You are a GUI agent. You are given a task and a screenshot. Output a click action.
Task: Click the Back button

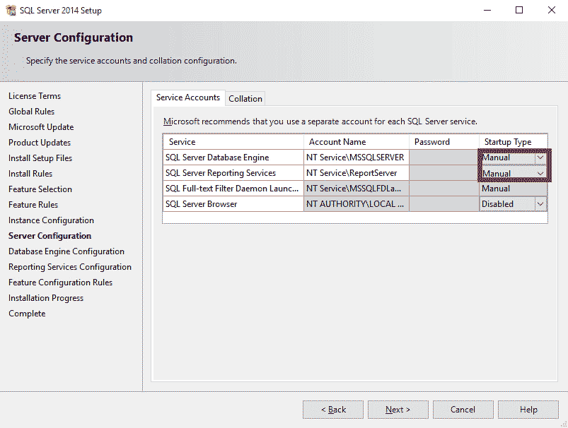point(332,409)
